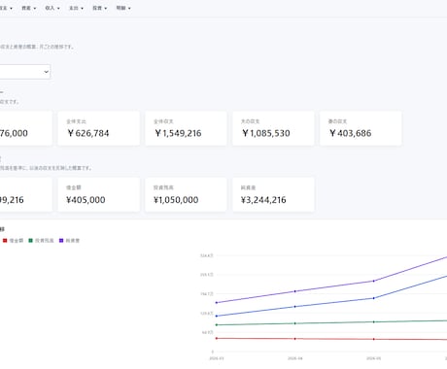Click the ¥3,244,216 net assets value

(x=263, y=200)
